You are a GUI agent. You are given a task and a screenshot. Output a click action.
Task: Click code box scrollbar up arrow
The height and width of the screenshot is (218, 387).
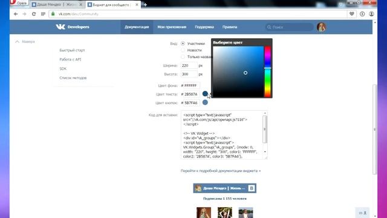click(x=265, y=113)
